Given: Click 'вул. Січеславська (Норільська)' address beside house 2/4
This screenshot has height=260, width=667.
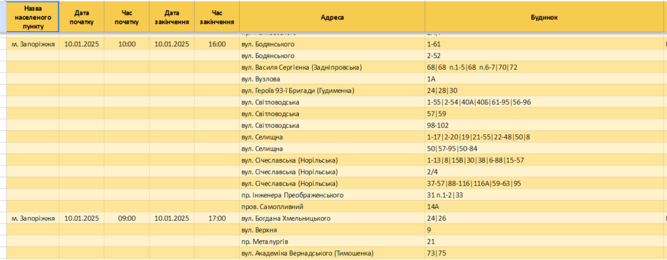Looking at the screenshot, I should point(332,172).
